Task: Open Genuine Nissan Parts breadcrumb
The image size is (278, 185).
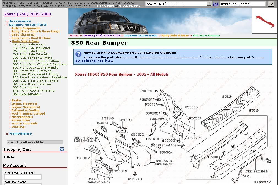Action: click(141, 35)
